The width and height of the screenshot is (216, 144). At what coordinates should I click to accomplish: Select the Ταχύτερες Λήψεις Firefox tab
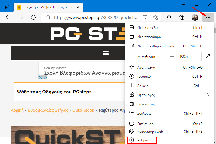point(48,7)
